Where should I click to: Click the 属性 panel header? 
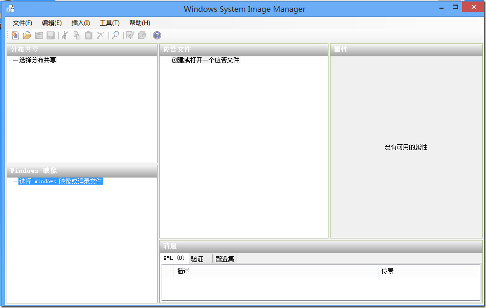tap(406, 50)
